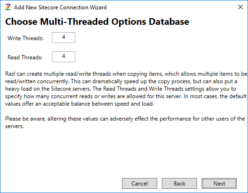The image size is (248, 193).
Task: Close the Add New Sitecore Connection Wizard
Action: 241,7
